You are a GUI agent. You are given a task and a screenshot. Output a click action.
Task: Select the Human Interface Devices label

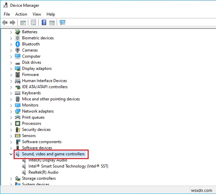[44, 81]
